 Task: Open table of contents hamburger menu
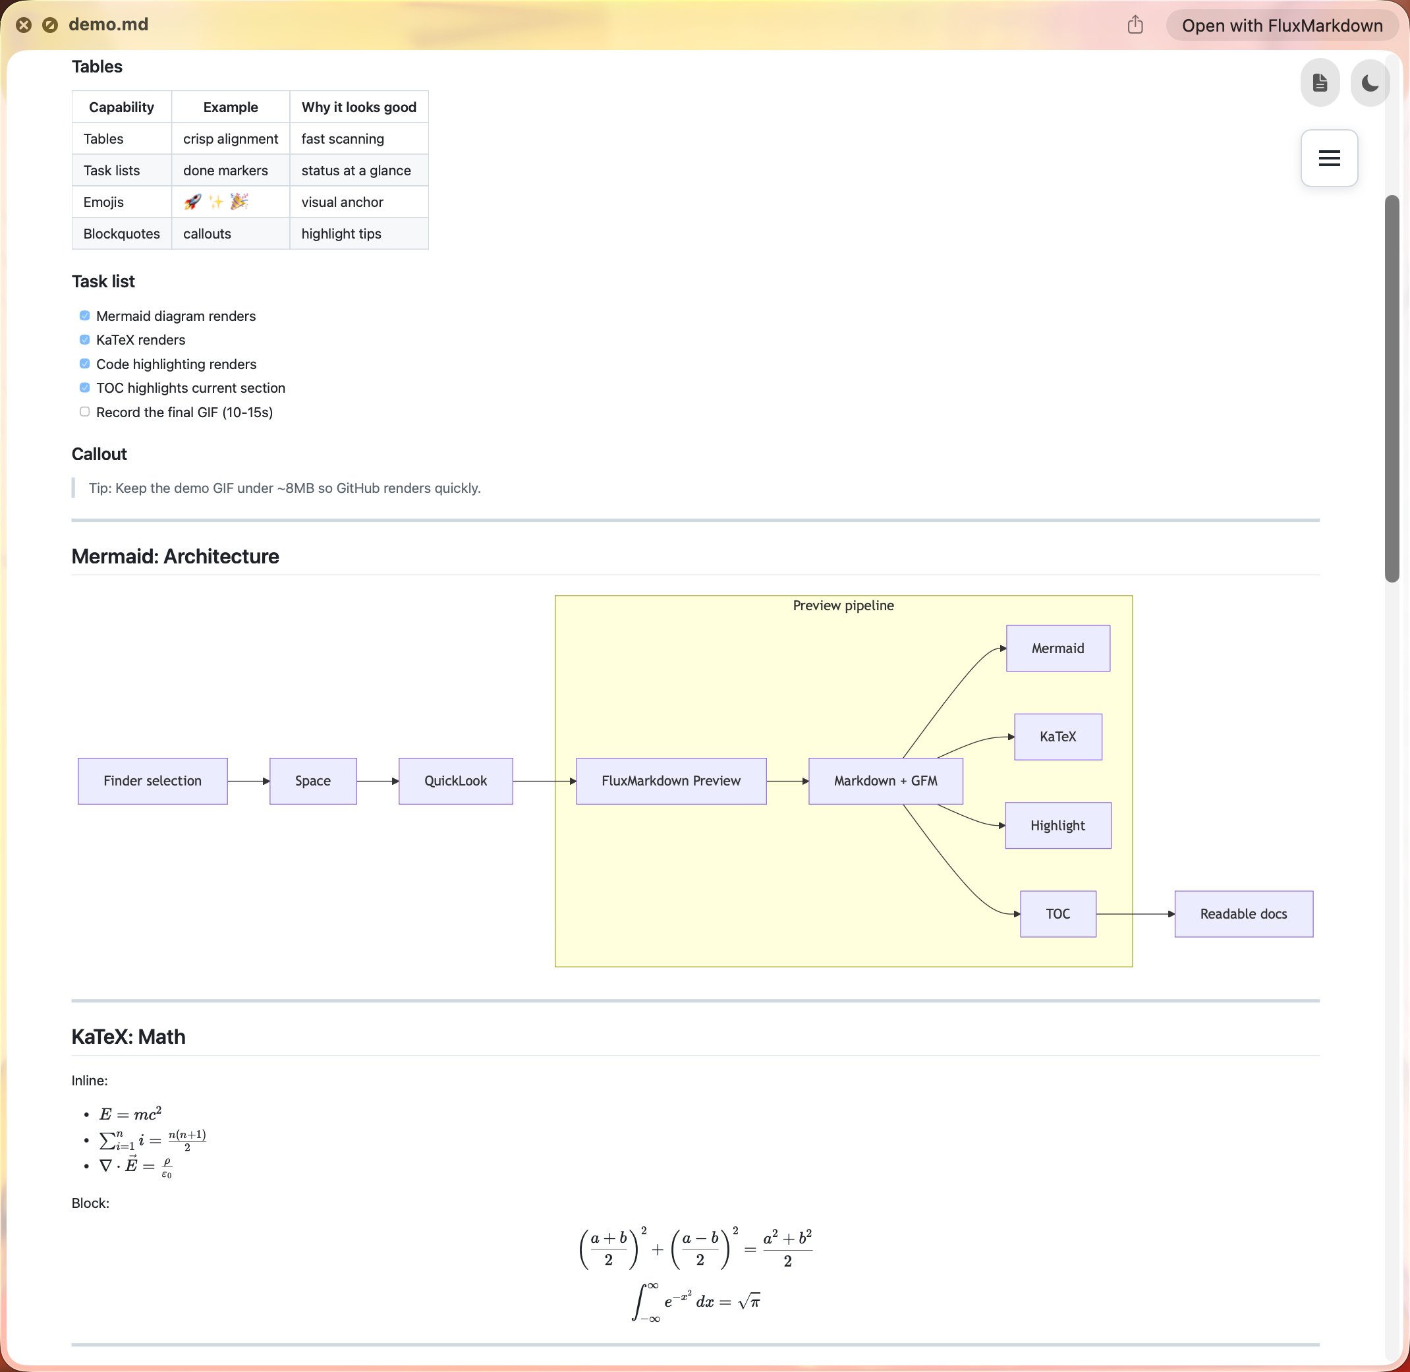tap(1328, 159)
